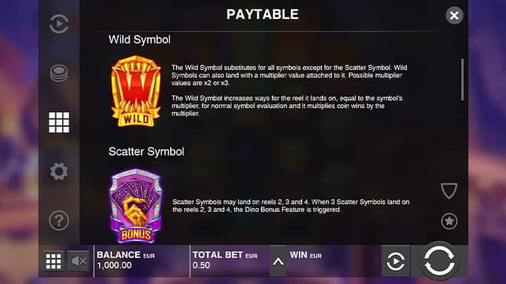The width and height of the screenshot is (506, 284).
Task: Open the settings gear in sidebar
Action: click(x=59, y=172)
